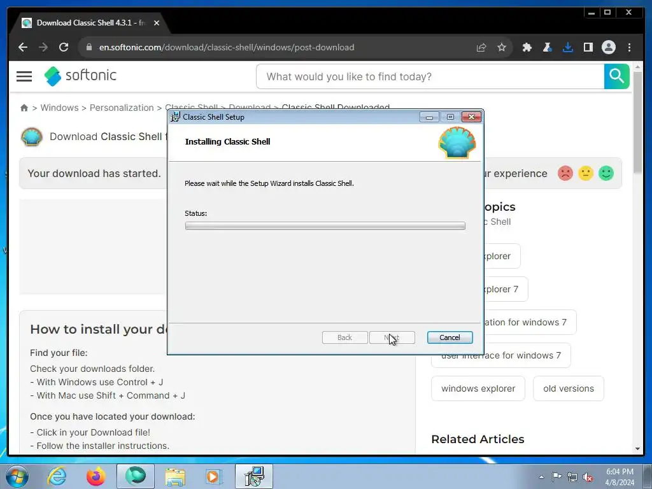
Task: Click the shell logo in the Setup wizard
Action: [x=457, y=143]
